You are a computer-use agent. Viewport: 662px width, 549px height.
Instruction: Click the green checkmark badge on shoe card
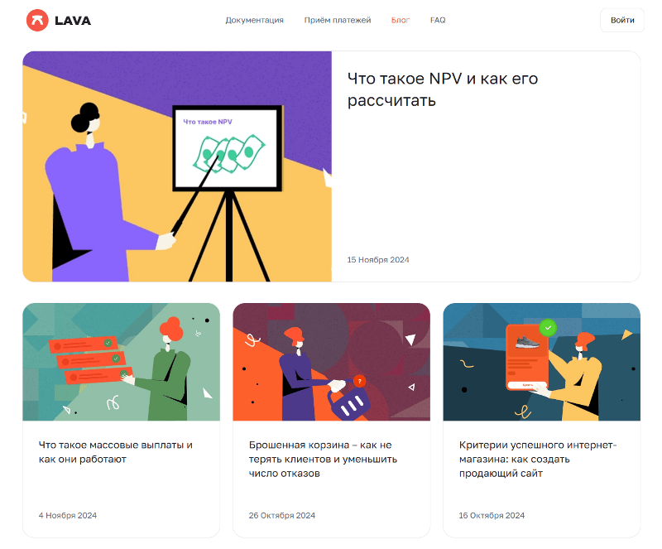coord(548,328)
